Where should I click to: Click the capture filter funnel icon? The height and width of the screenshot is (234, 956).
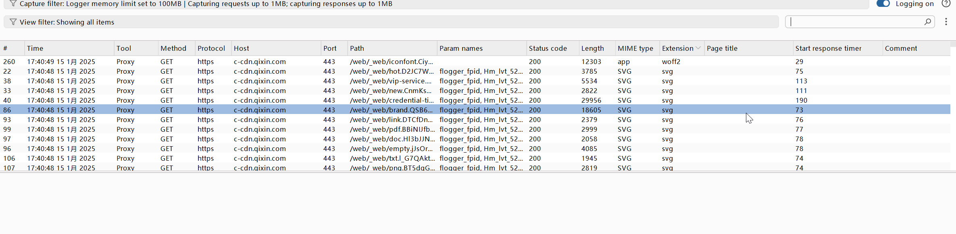[x=13, y=4]
